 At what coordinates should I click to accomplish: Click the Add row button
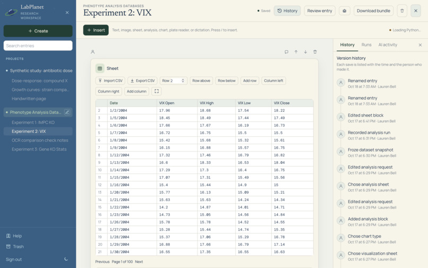tap(250, 81)
